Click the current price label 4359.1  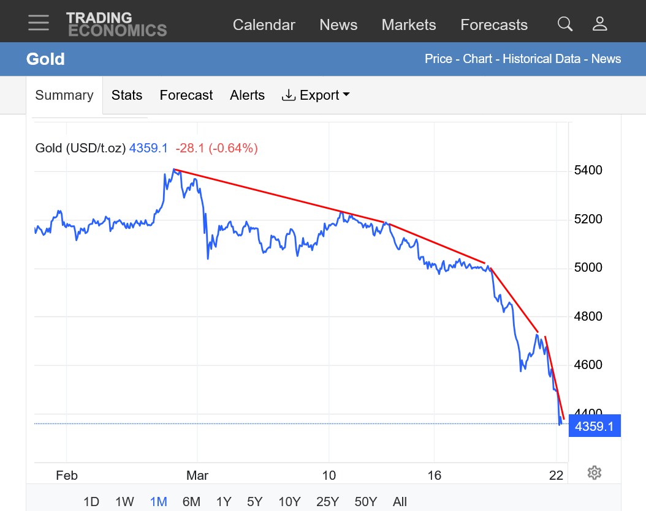pos(595,426)
